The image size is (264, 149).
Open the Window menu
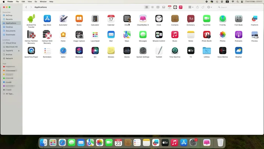point(43,2)
